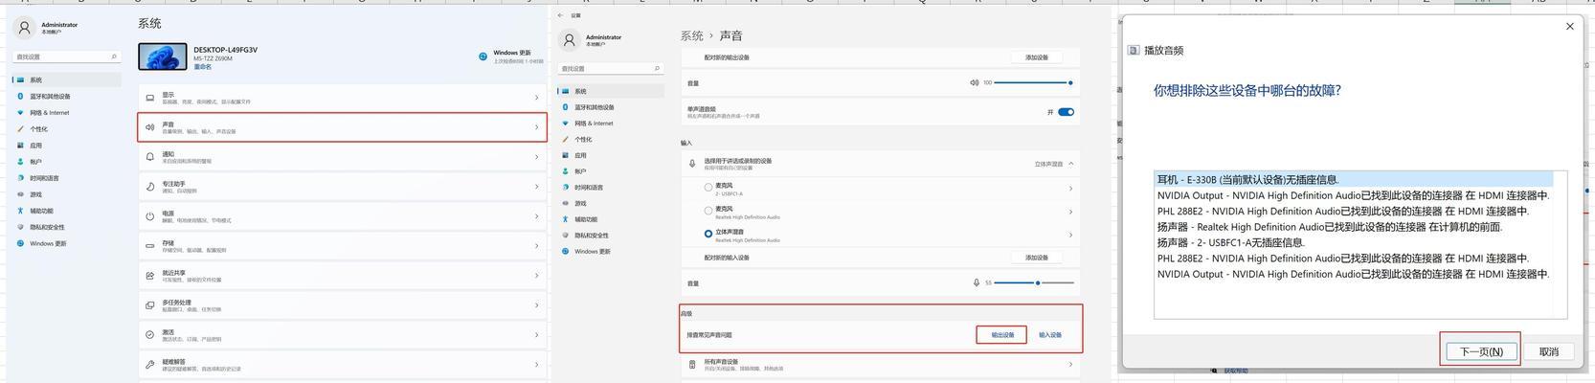1595x383 pixels.
Task: Open 辅助功能 in the left System window sidebar
Action: (41, 211)
